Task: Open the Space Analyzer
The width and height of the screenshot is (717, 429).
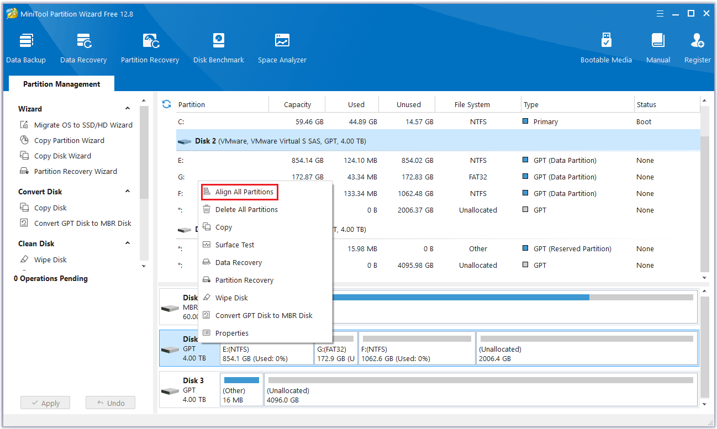Action: [x=282, y=49]
